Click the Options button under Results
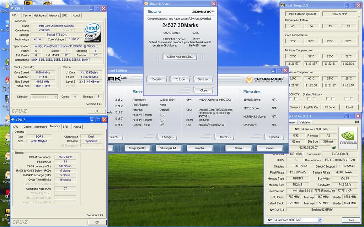Viewport: 364px width, 227px height. click(275, 137)
